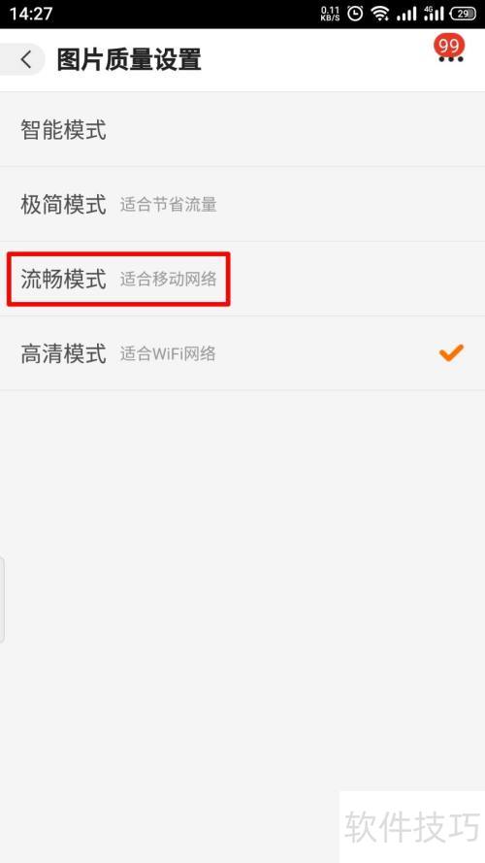Select 流畅模式 option
Viewport: 485px width, 863px height.
[242, 279]
